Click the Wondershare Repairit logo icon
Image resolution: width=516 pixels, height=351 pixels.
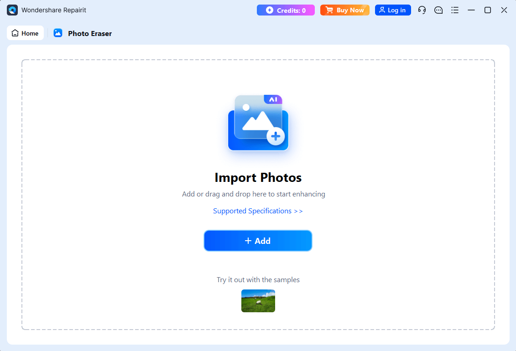coord(11,10)
